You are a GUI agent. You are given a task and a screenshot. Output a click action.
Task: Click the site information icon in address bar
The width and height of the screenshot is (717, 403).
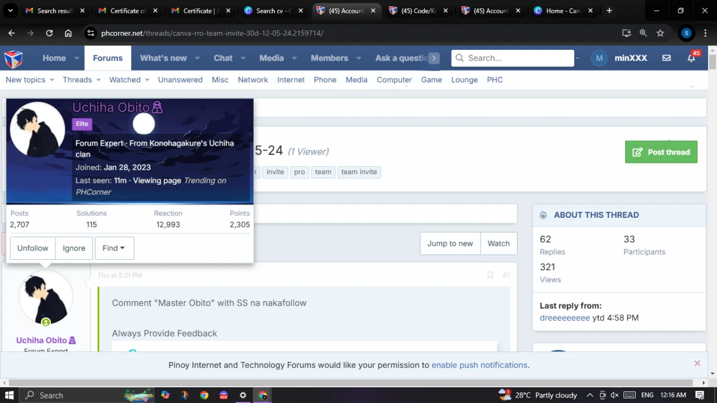90,33
